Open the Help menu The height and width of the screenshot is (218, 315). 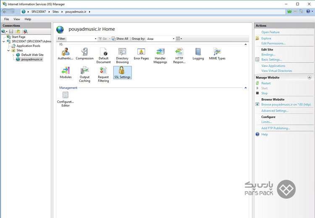click(x=28, y=19)
